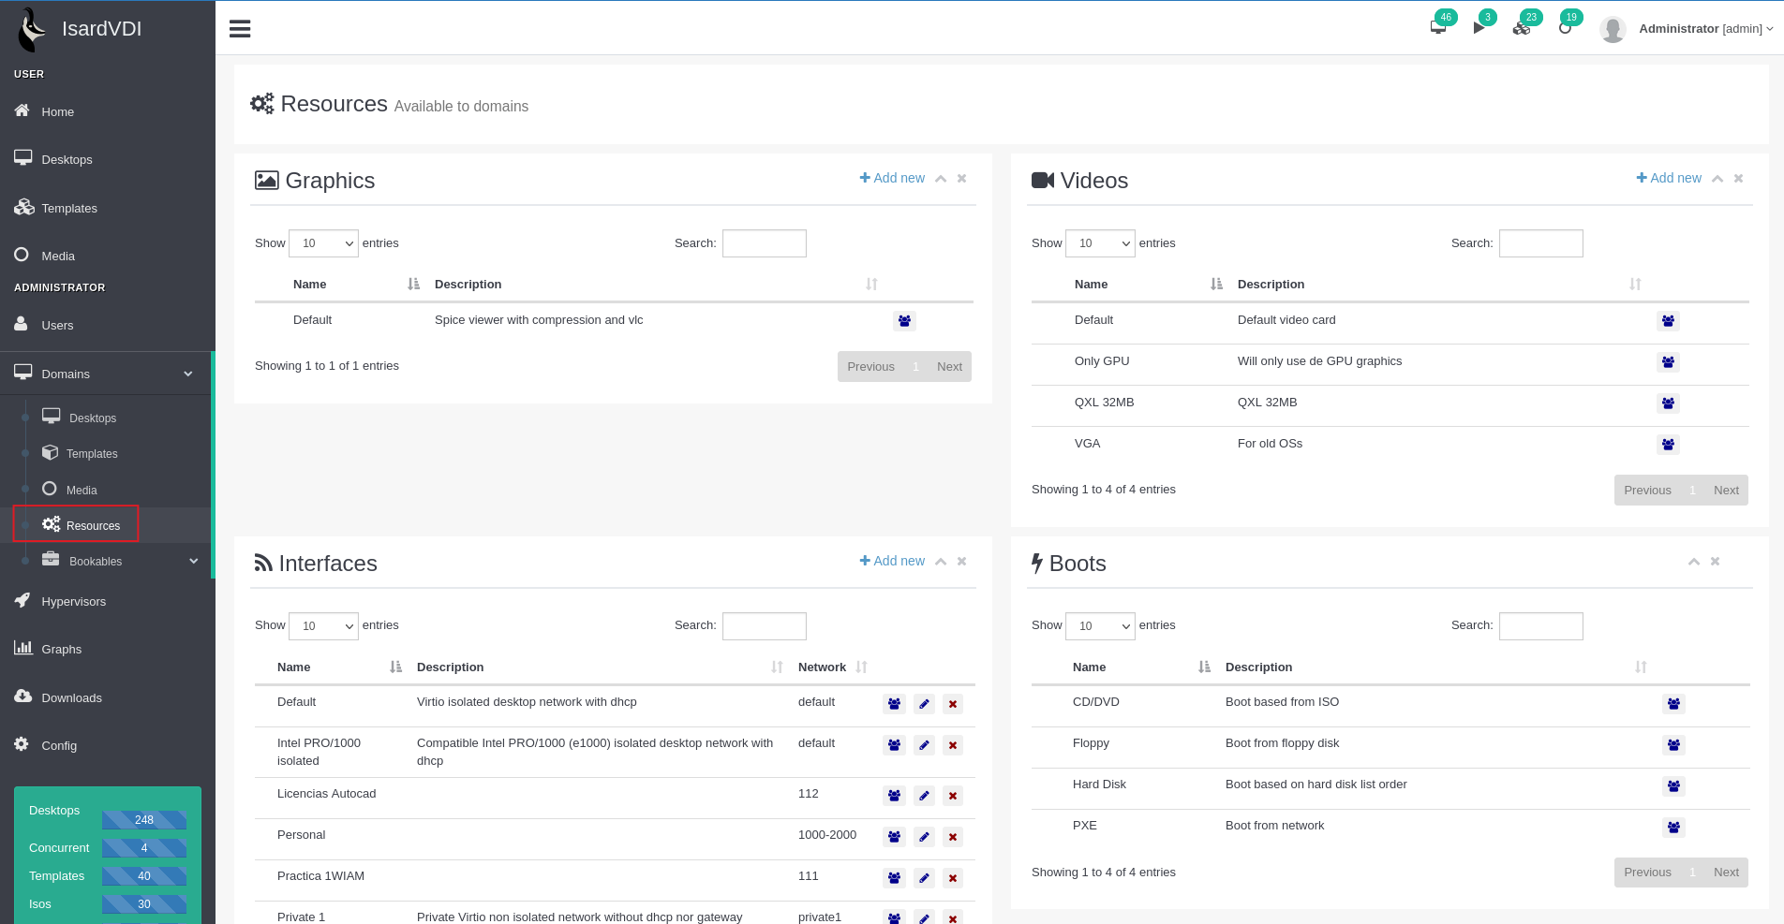Viewport: 1784px width, 924px height.
Task: Select Resources in the Domains submenu
Action: pos(93,526)
